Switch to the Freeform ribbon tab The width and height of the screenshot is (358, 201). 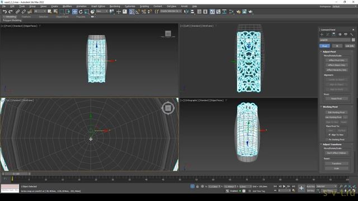coord(26,17)
